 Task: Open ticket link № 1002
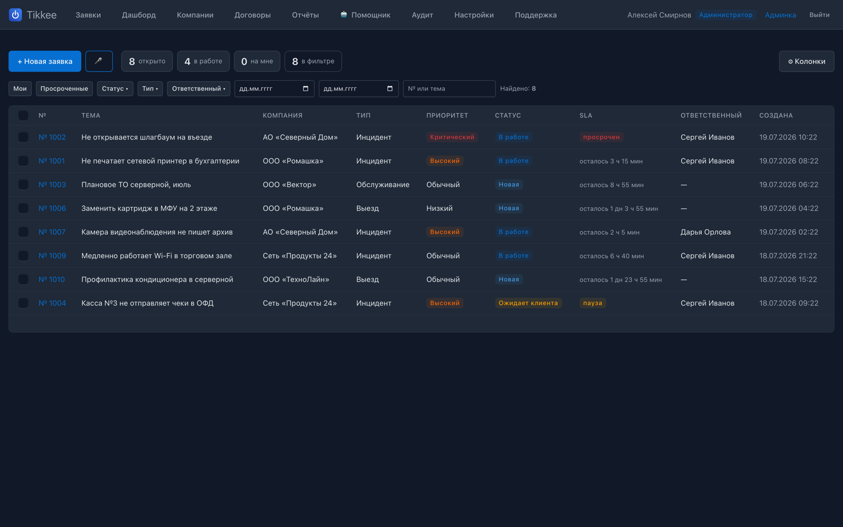click(52, 137)
